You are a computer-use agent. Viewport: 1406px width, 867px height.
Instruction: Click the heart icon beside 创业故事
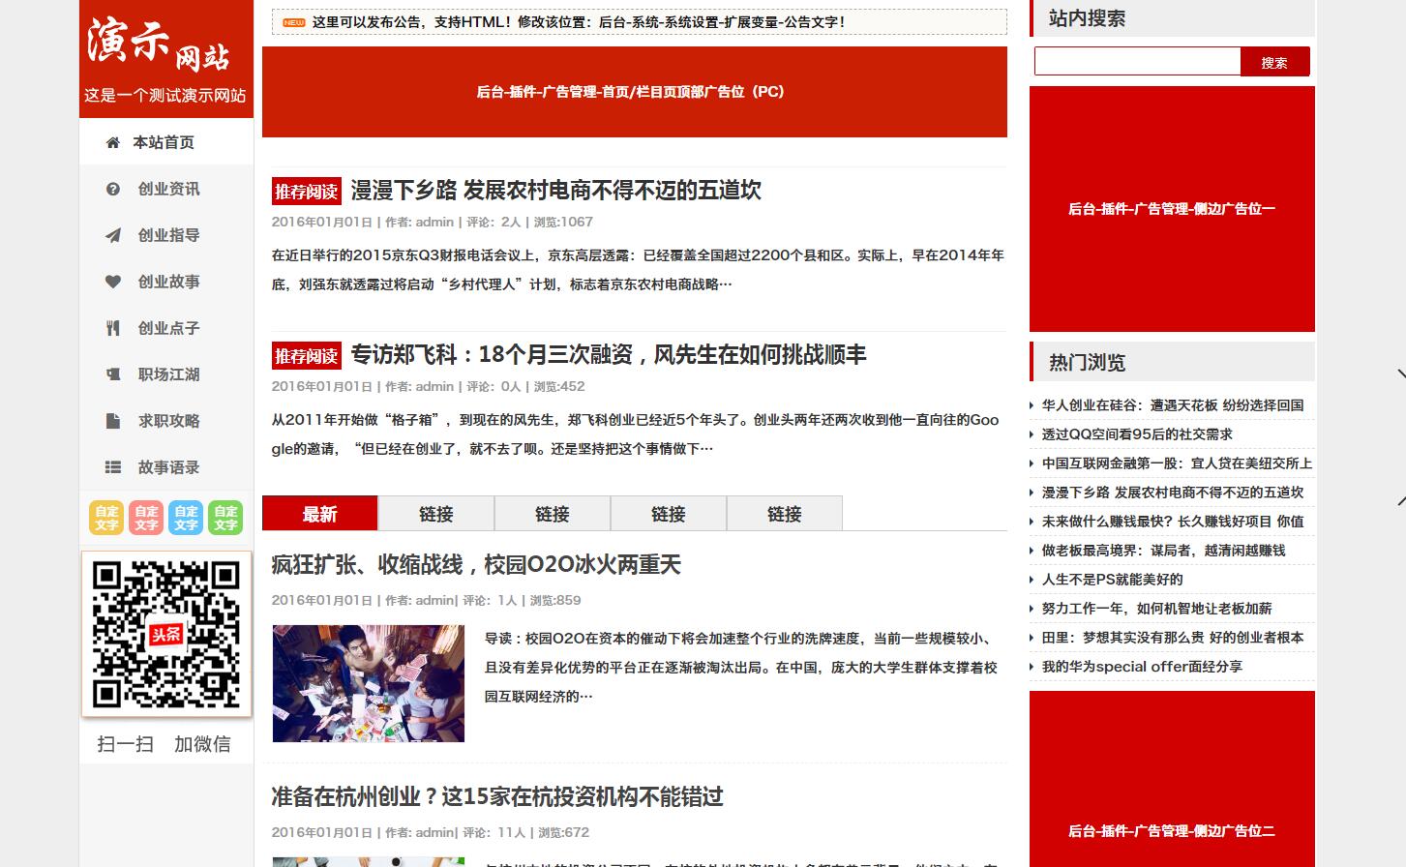coord(112,282)
